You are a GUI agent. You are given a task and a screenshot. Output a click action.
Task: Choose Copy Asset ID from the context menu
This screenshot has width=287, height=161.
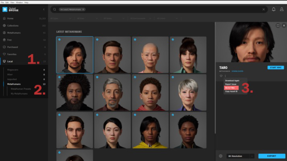(x=231, y=92)
